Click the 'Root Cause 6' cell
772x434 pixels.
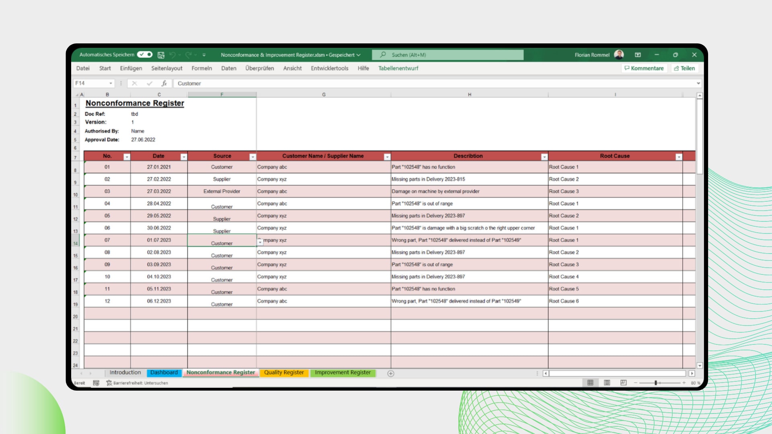(615, 301)
